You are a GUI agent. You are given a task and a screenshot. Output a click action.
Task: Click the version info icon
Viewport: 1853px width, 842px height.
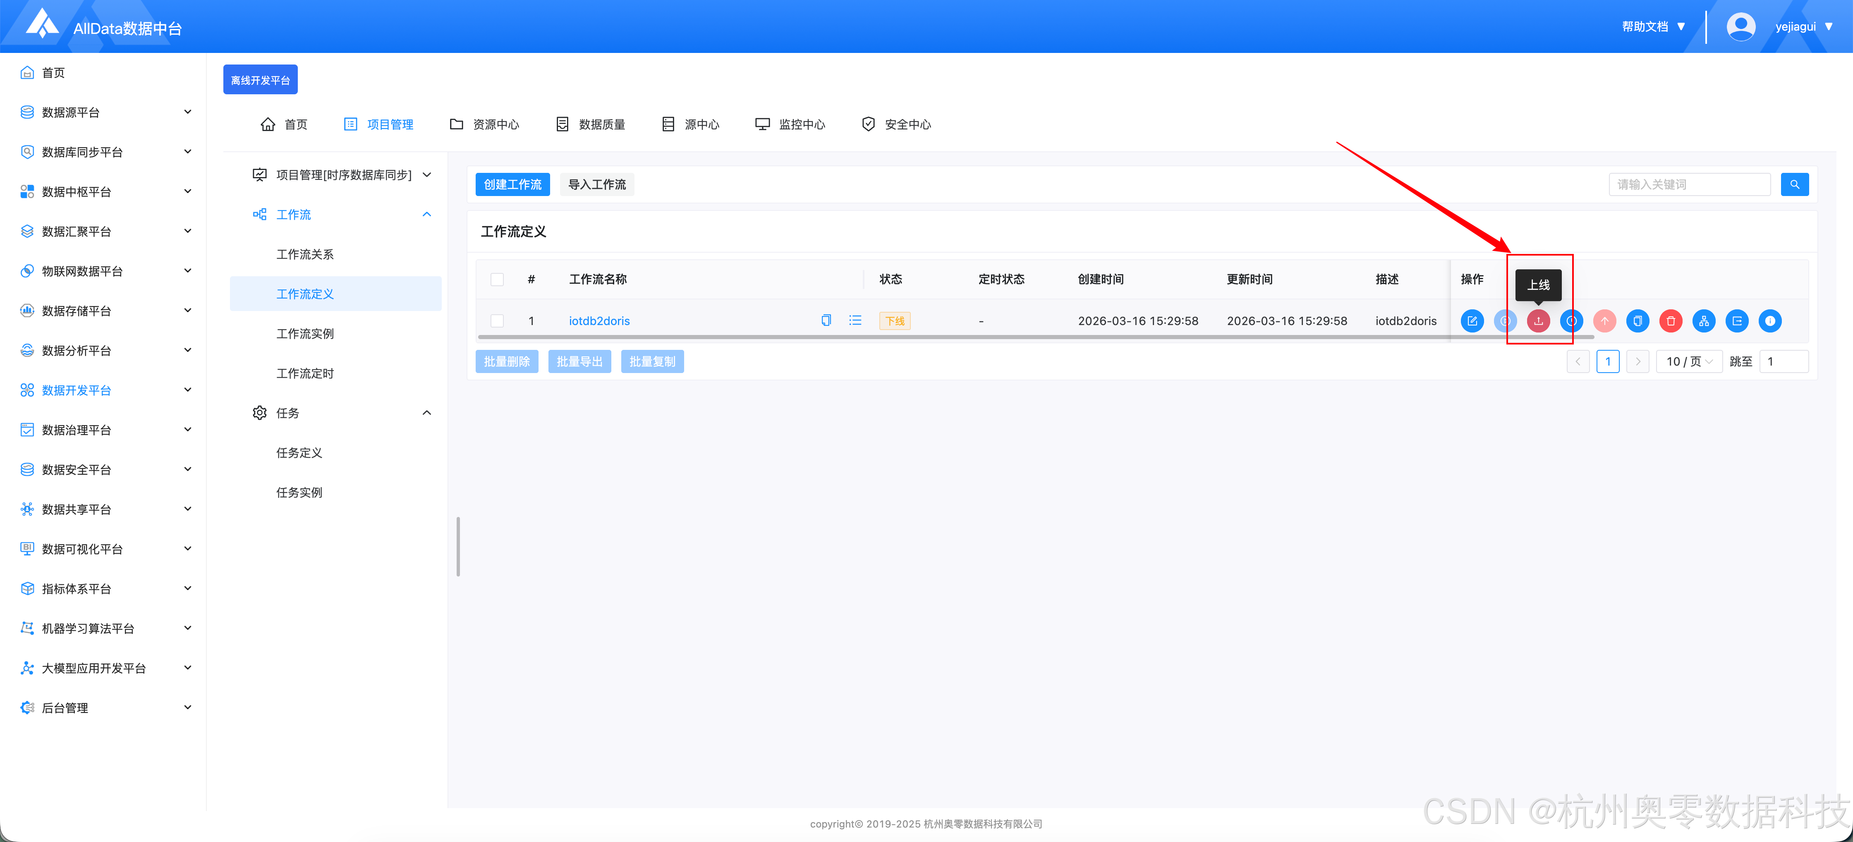click(x=1769, y=321)
